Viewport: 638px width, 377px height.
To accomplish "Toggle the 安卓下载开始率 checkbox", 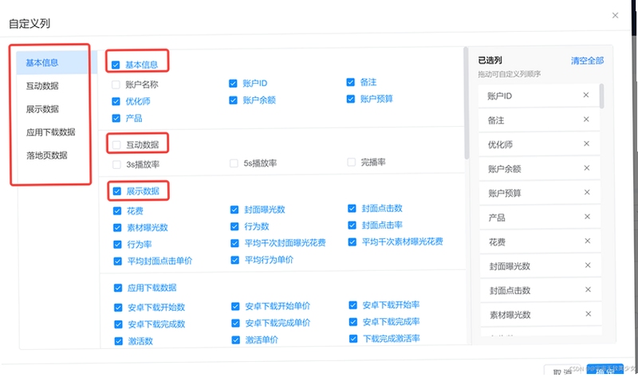I will (x=352, y=305).
